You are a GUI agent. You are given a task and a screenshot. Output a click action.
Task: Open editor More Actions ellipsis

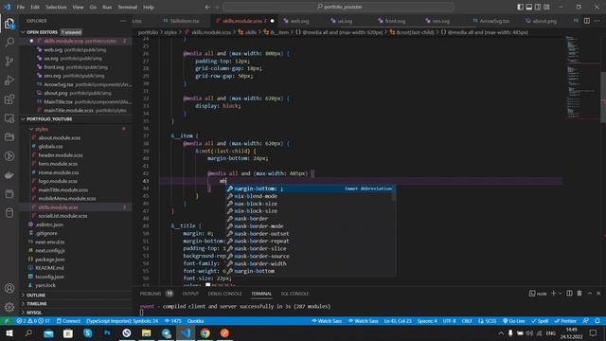click(x=597, y=21)
